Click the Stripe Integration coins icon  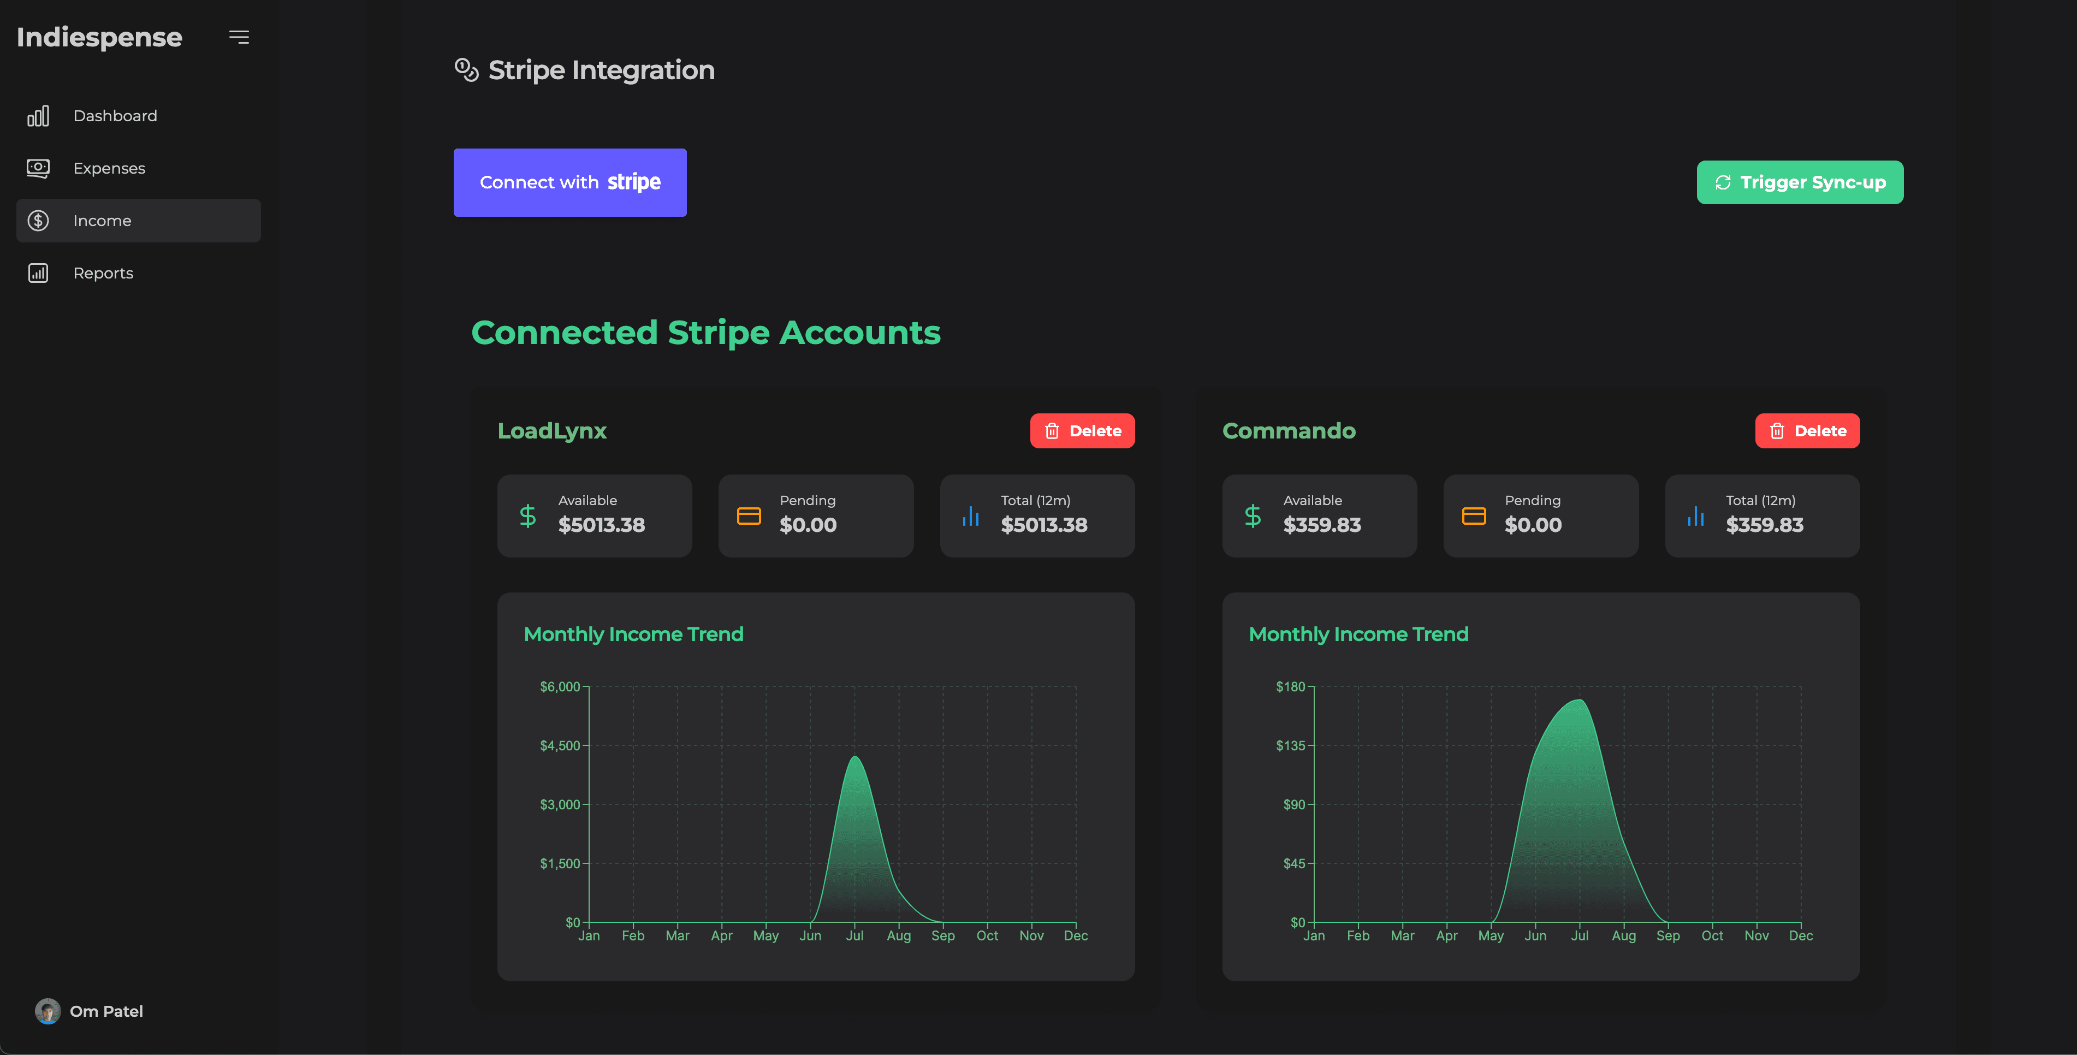click(x=466, y=70)
